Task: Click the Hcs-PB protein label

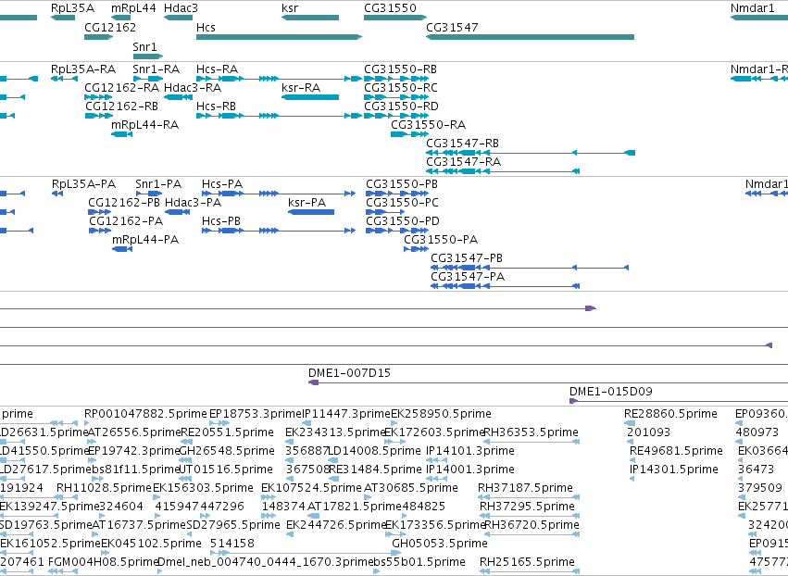Action: pos(221,221)
